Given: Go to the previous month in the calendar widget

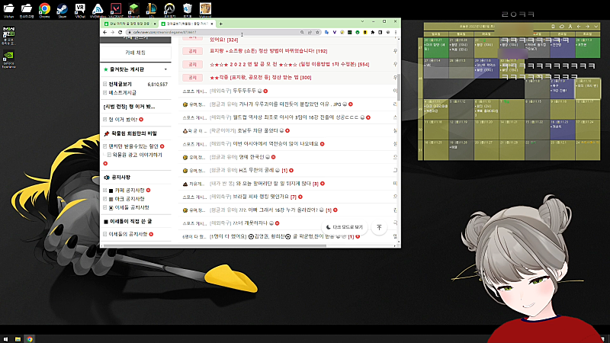Looking at the screenshot, I should click(x=579, y=27).
